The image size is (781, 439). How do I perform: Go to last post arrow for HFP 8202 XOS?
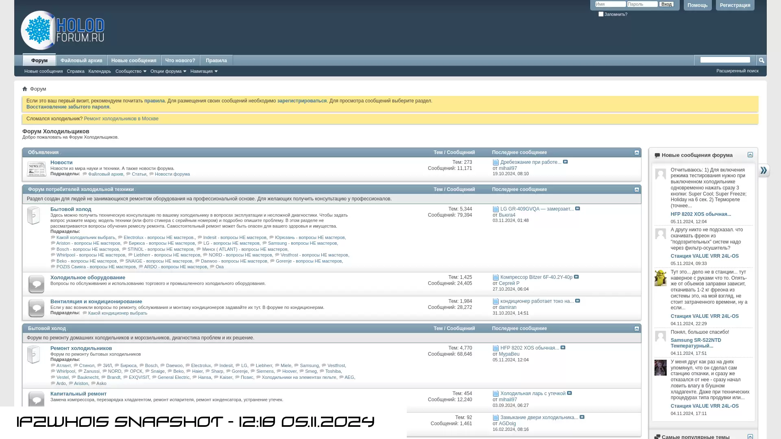point(563,348)
